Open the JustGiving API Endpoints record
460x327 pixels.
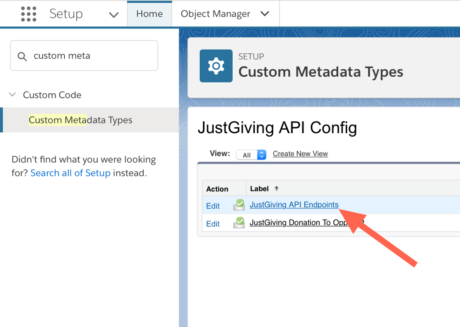coord(294,204)
